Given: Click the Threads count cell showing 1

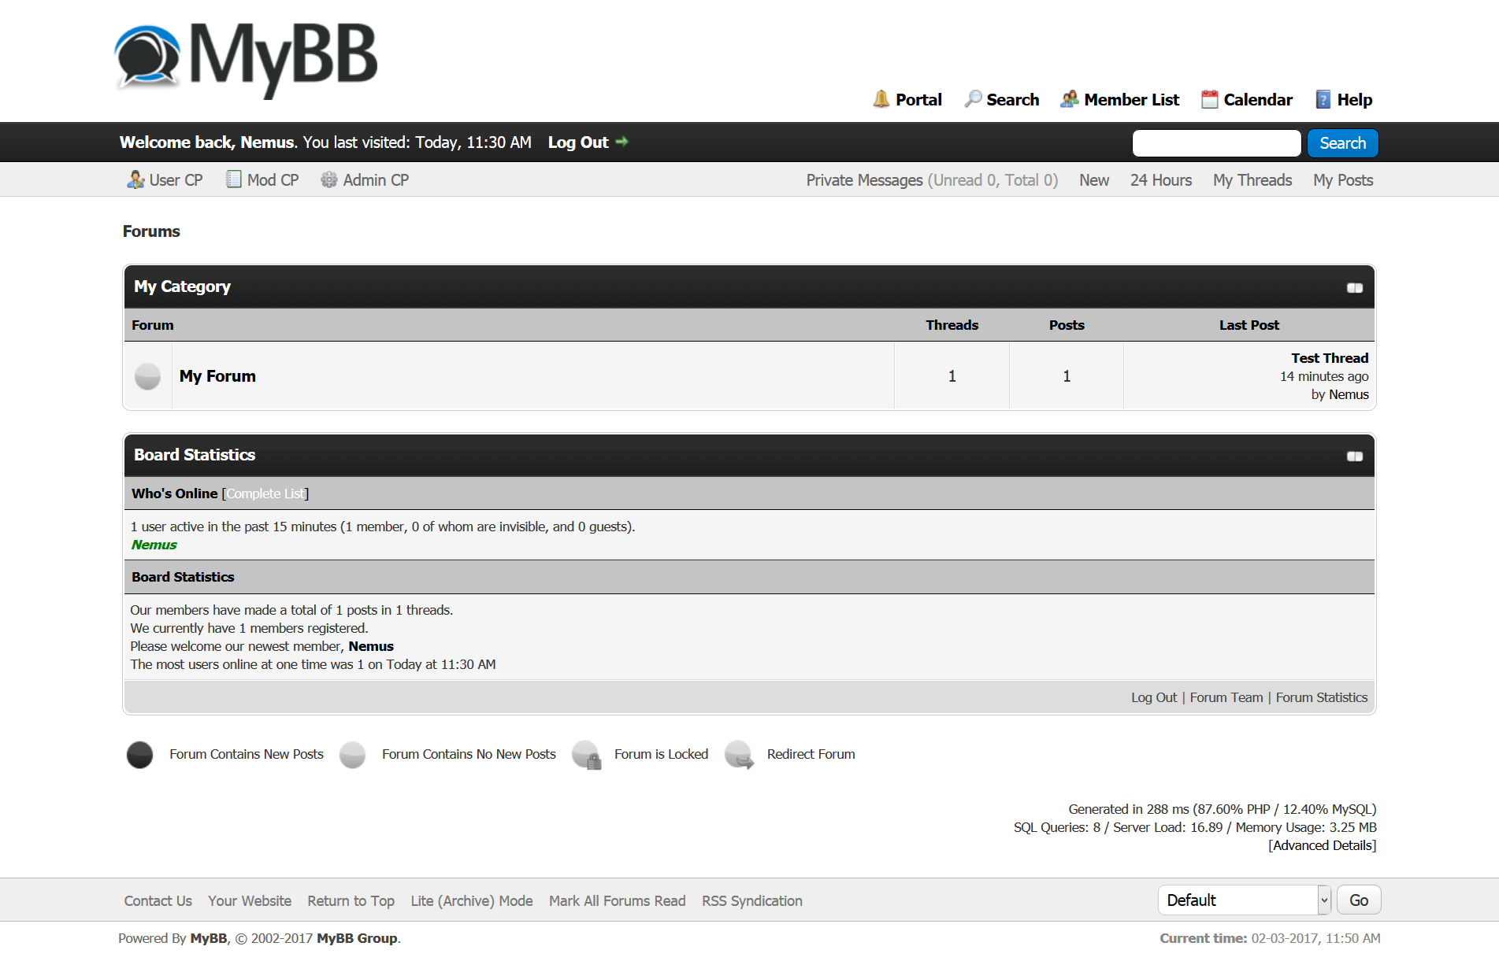Looking at the screenshot, I should 952,375.
